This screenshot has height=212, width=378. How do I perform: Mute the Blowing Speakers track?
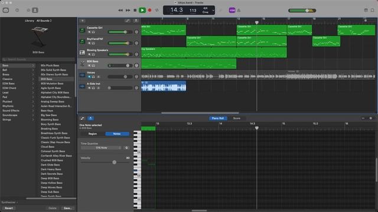[89, 54]
